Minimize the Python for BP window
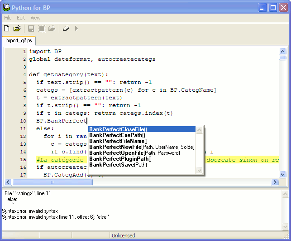The width and height of the screenshot is (291, 241). click(262, 8)
